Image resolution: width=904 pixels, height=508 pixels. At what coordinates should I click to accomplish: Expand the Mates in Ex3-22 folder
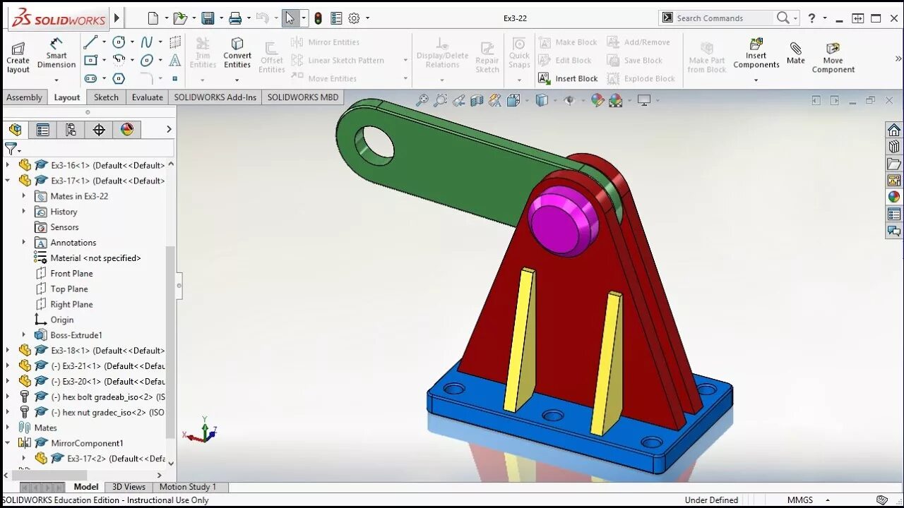24,196
